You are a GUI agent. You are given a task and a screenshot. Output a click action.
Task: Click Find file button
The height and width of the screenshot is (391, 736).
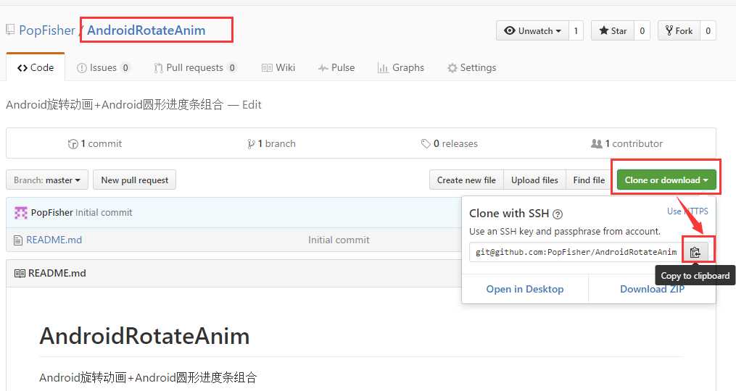click(589, 180)
